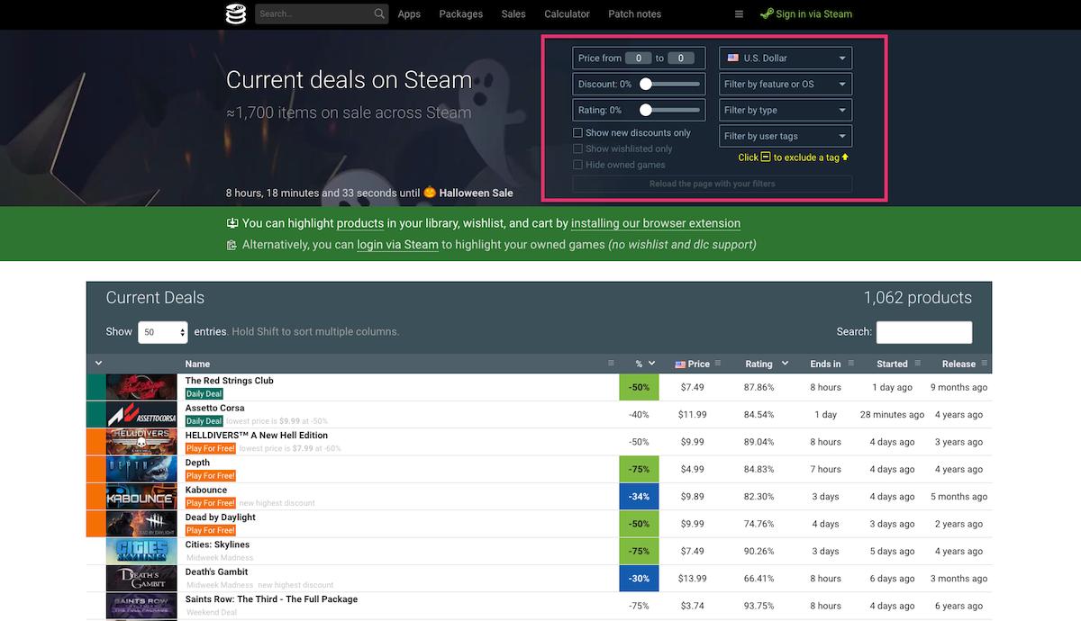
Task: Enable Show new discounts only
Action: coord(577,132)
